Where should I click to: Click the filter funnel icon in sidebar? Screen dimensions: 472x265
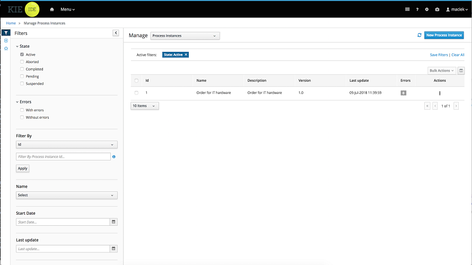tap(6, 33)
